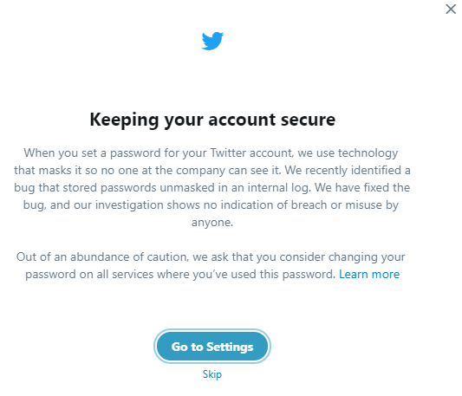Open settings via Go to Settings button
The height and width of the screenshot is (396, 462).
point(212,347)
